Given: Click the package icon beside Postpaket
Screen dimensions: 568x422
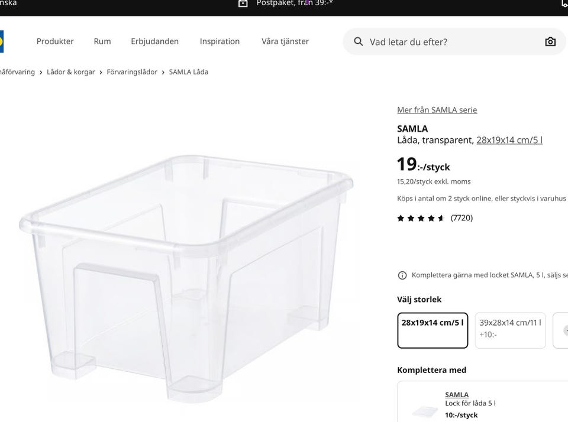Looking at the screenshot, I should (243, 4).
